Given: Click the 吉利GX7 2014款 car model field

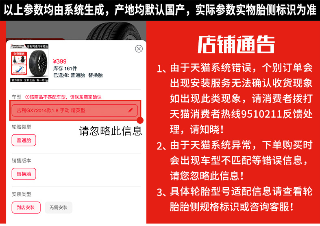Looking at the screenshot, I should click(x=75, y=110).
